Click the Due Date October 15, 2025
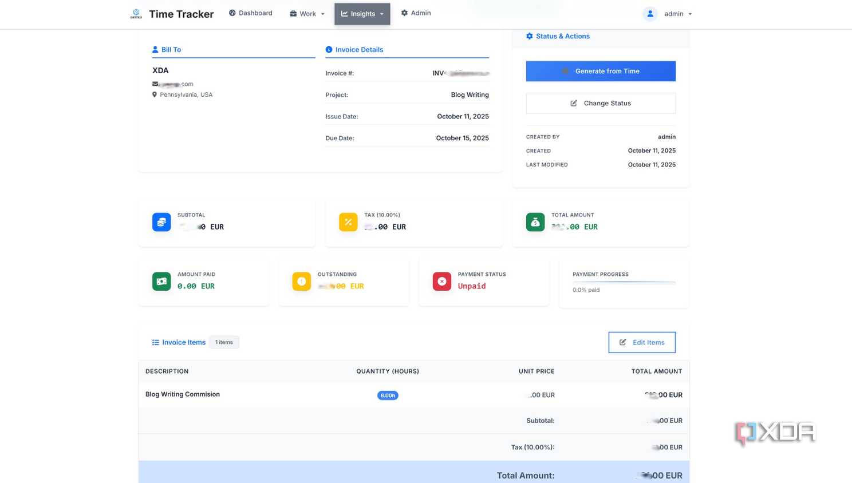The image size is (852, 483). [463, 138]
